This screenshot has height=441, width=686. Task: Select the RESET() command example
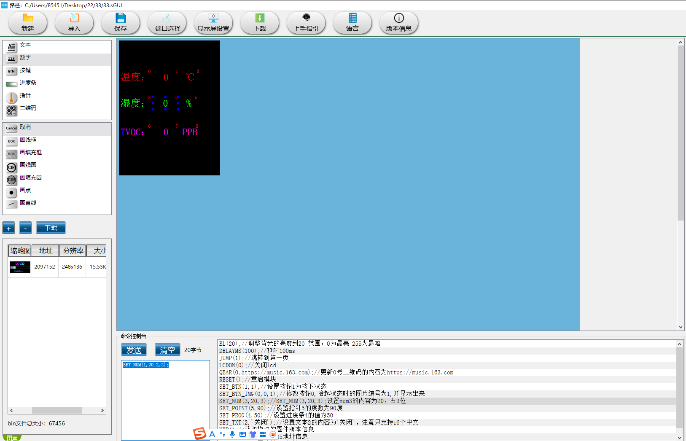tap(447, 379)
